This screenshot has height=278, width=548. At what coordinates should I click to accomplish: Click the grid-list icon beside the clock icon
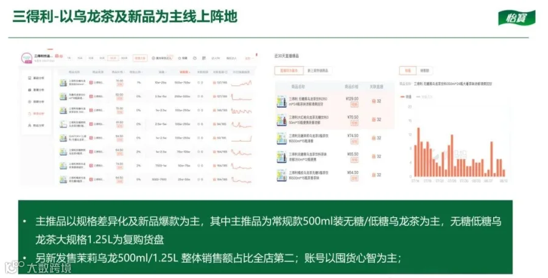point(204,58)
